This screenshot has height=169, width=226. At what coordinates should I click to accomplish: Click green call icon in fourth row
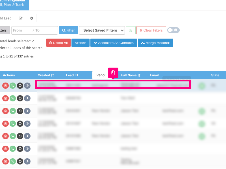pyautogui.click(x=13, y=124)
